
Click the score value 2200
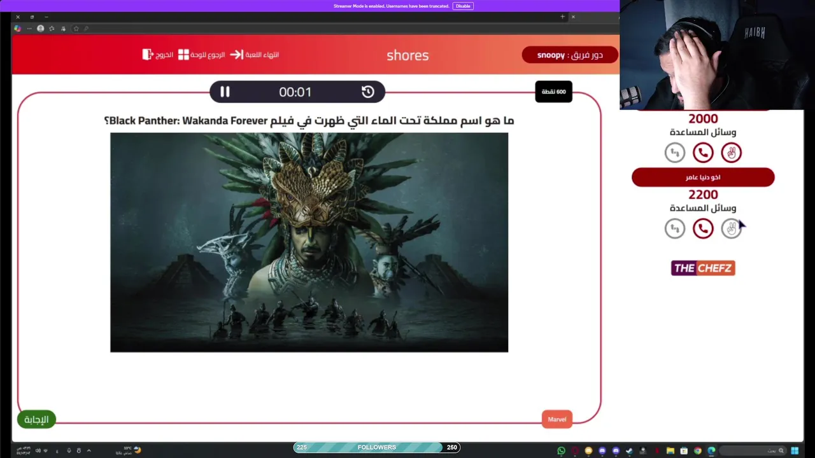[703, 195]
